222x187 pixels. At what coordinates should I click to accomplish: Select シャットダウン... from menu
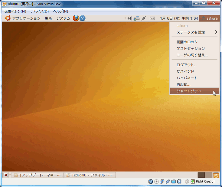pyautogui.click(x=191, y=91)
